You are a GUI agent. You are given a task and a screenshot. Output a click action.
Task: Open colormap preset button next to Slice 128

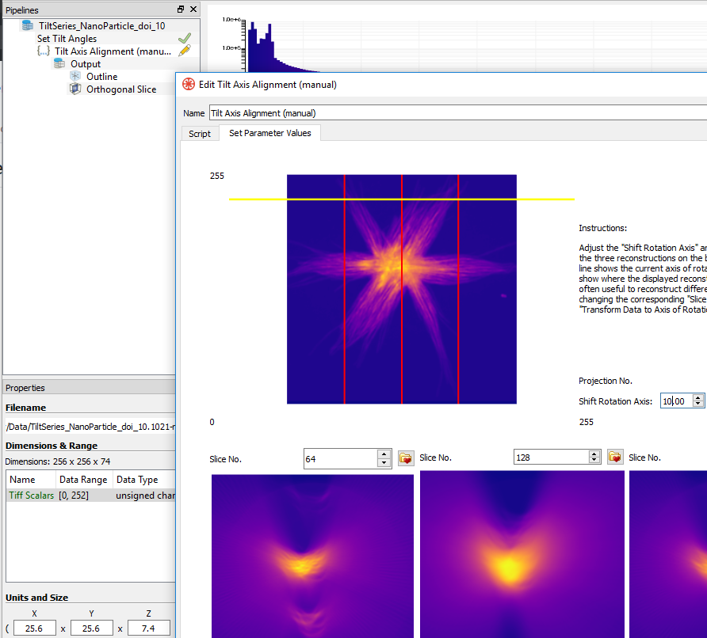615,457
